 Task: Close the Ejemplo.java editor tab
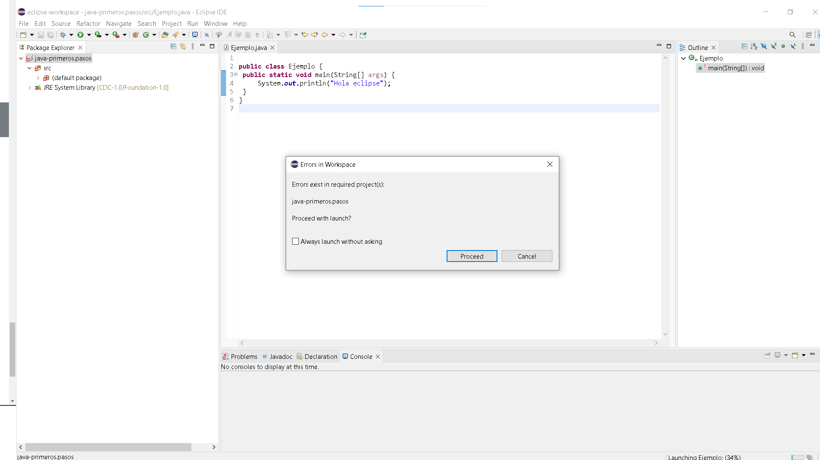(x=273, y=48)
